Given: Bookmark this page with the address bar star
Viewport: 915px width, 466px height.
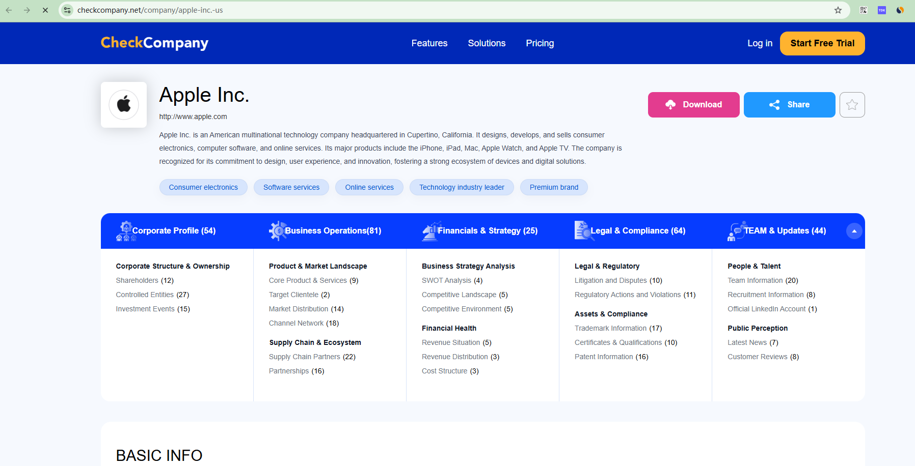Looking at the screenshot, I should [x=838, y=10].
